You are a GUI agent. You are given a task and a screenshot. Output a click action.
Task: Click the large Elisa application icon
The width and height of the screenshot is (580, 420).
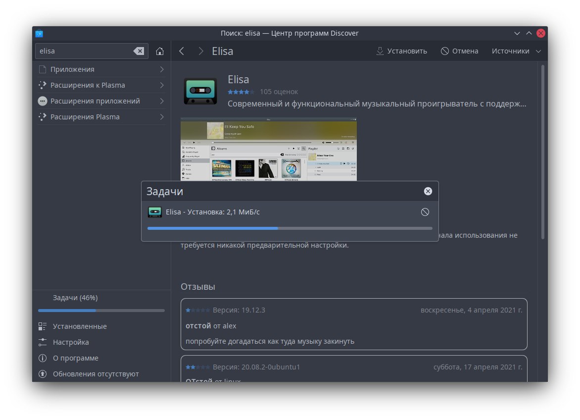(200, 91)
